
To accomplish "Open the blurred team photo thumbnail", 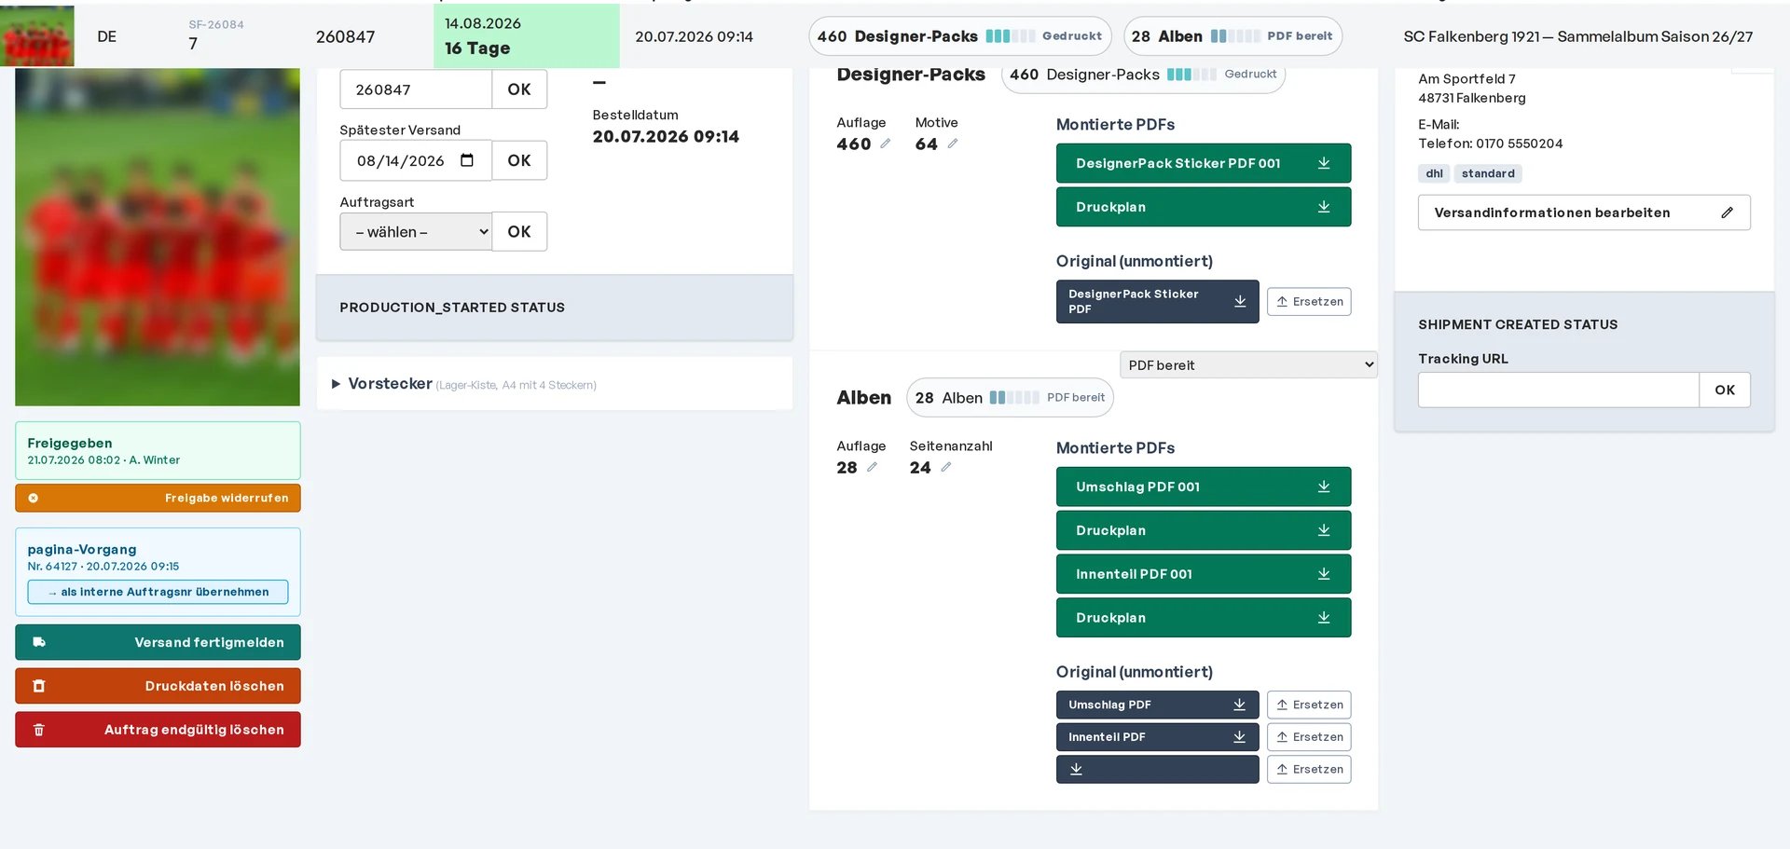I will (158, 237).
